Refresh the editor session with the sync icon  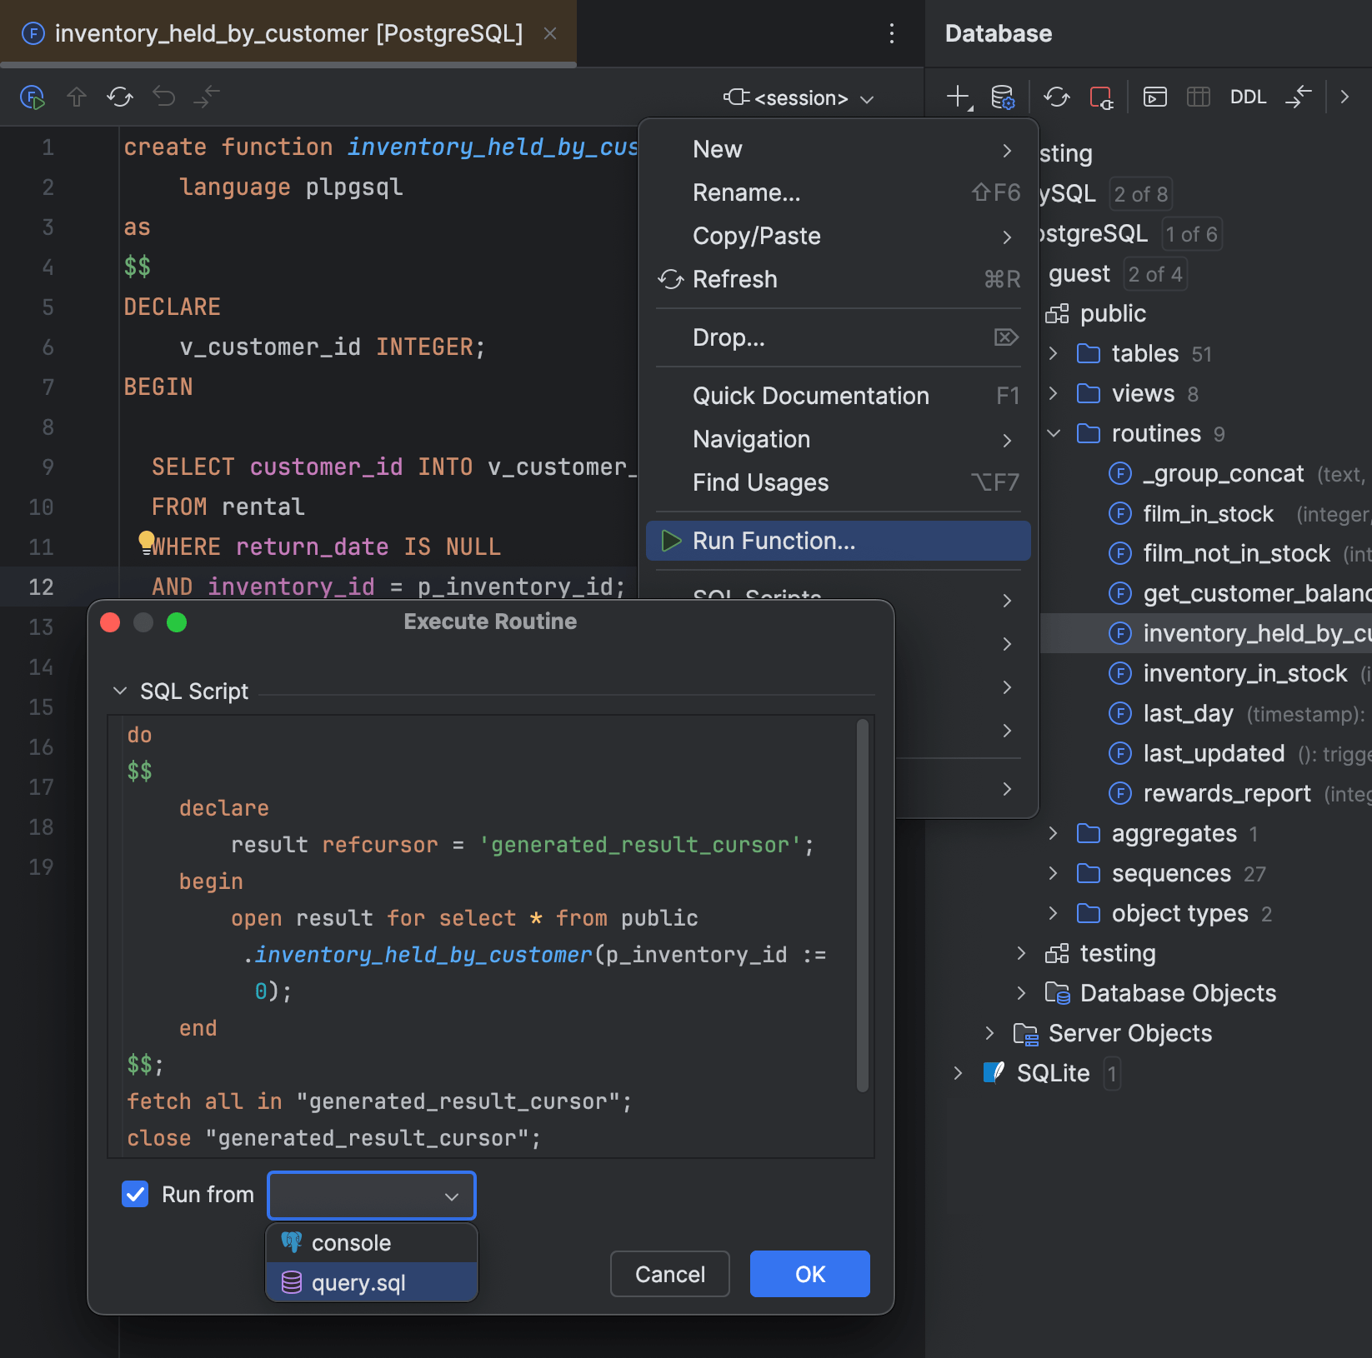(119, 97)
